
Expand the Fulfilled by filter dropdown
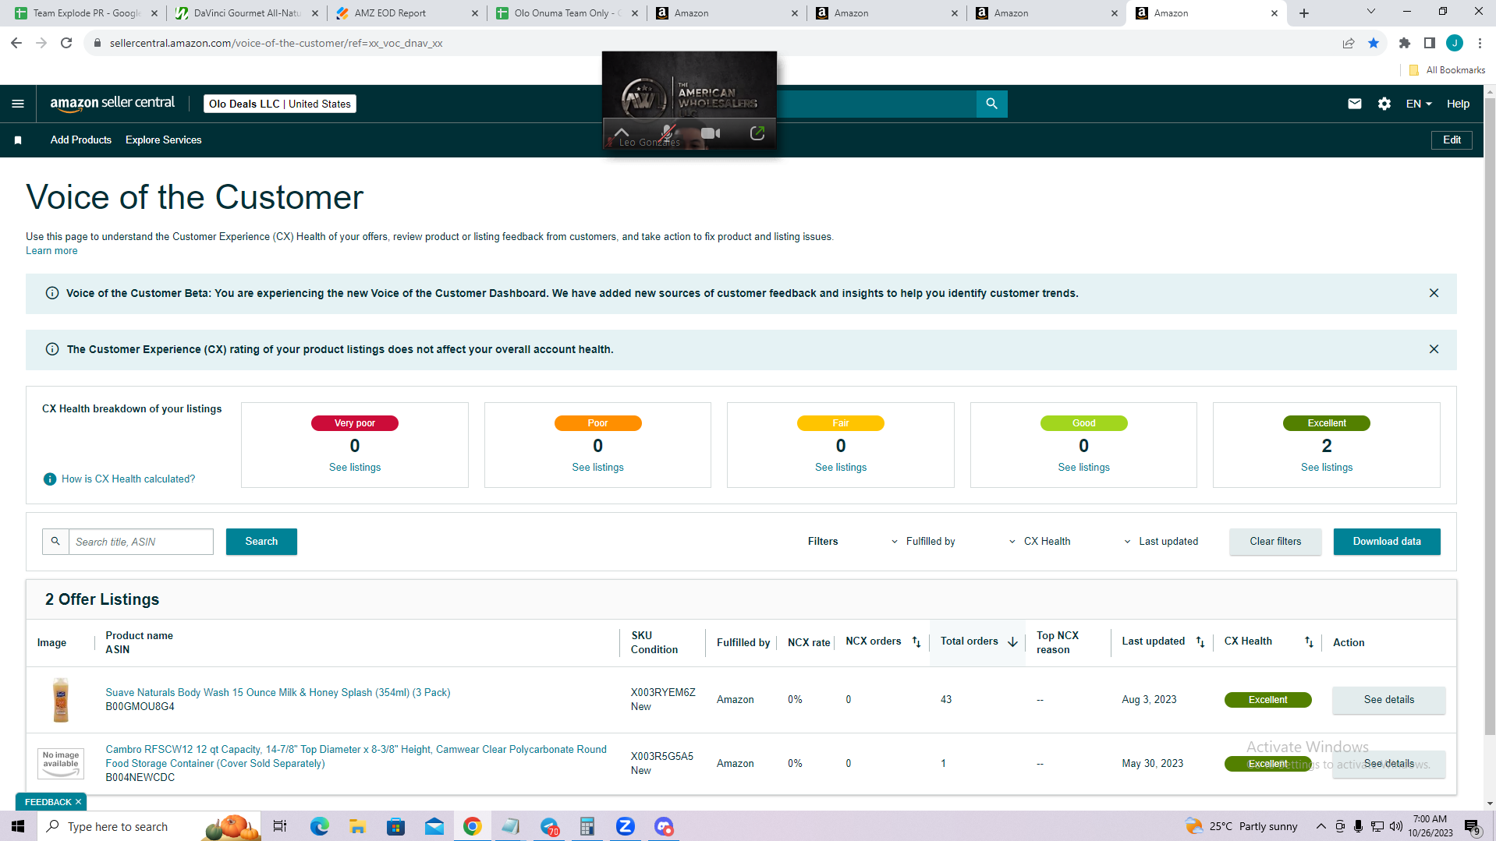[923, 542]
